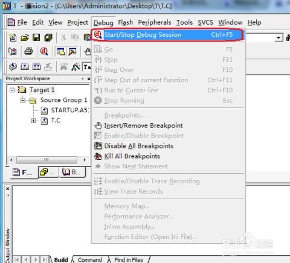
Task: Click the Project Window toggle icon
Action: (60, 52)
